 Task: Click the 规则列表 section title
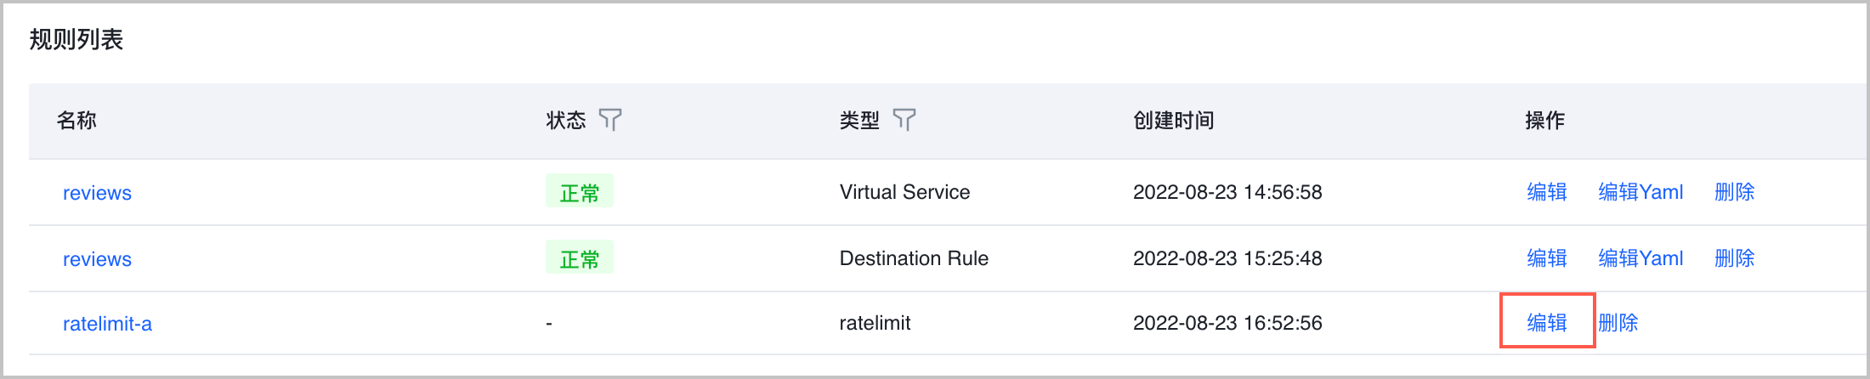76,39
